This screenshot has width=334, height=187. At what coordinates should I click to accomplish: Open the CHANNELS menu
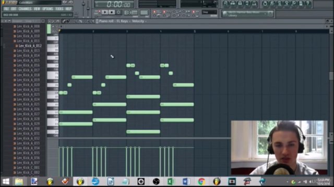click(x=25, y=9)
